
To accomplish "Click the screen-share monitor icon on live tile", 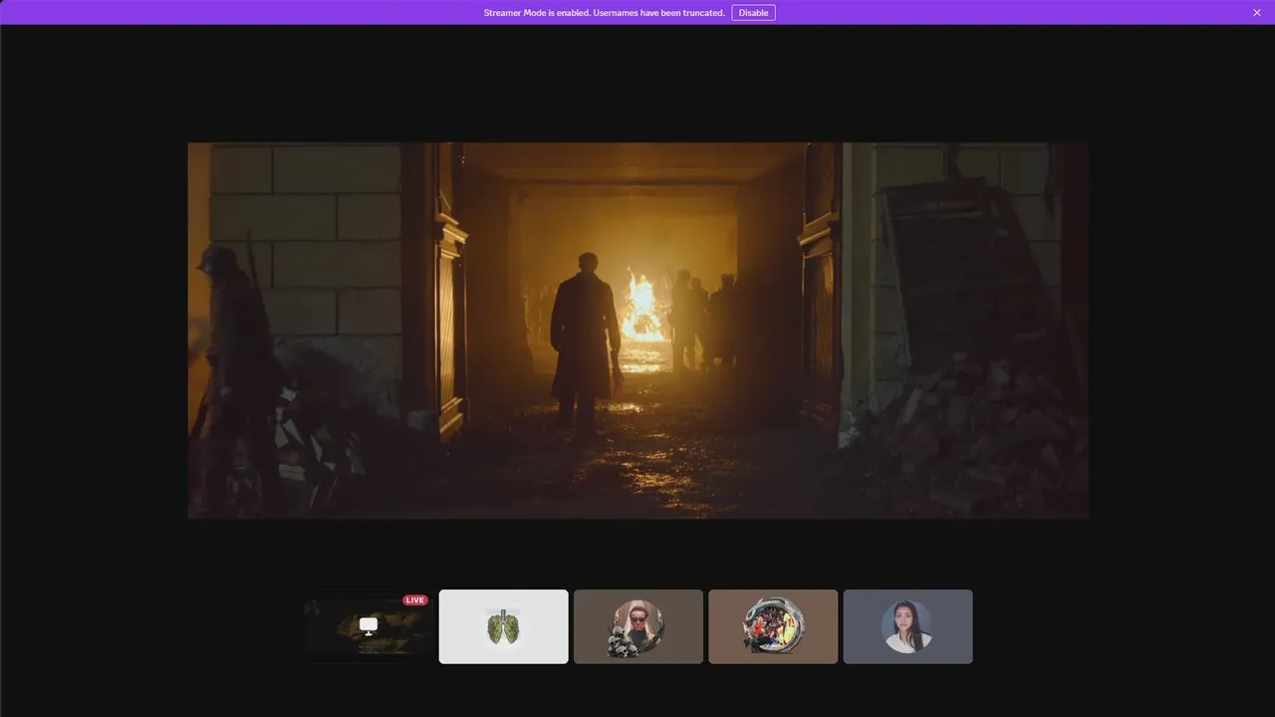I will (369, 625).
